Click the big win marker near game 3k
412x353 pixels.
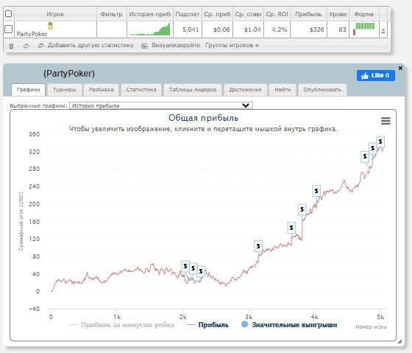(258, 246)
